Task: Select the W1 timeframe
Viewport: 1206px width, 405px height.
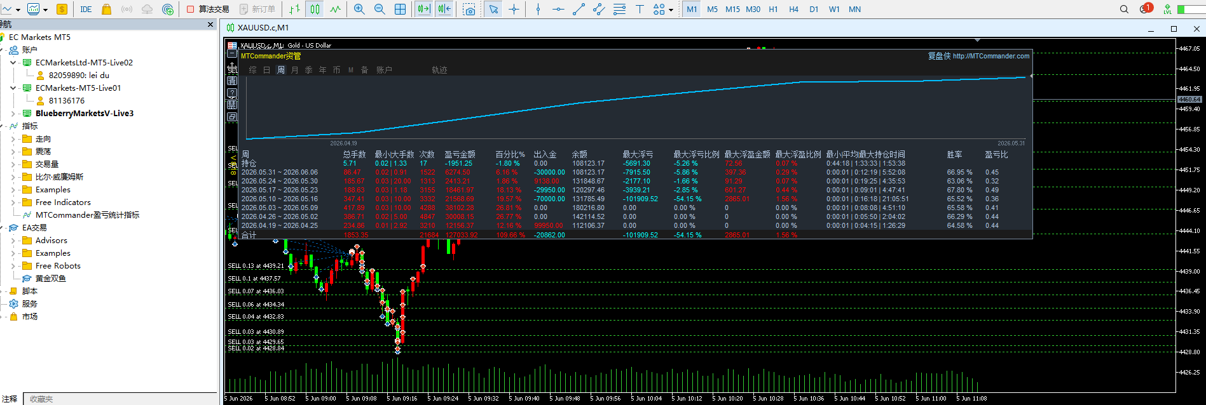Action: [834, 10]
